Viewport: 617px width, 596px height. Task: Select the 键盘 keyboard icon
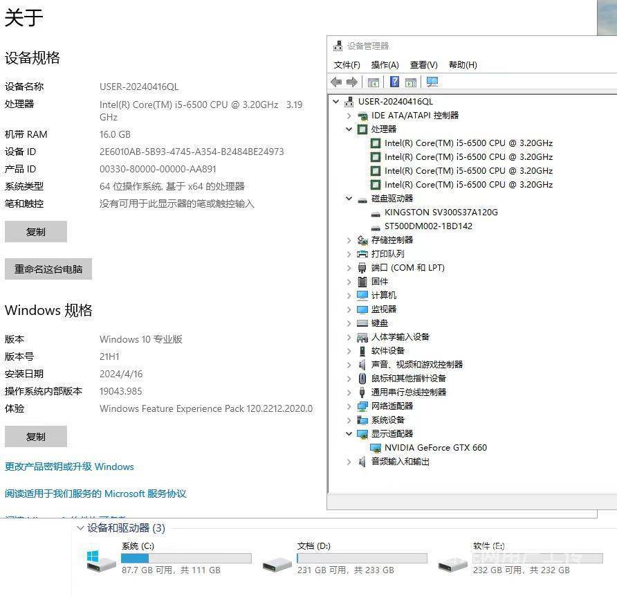pos(362,323)
